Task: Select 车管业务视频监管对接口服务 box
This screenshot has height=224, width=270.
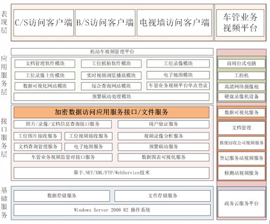Action: (x=63, y=157)
